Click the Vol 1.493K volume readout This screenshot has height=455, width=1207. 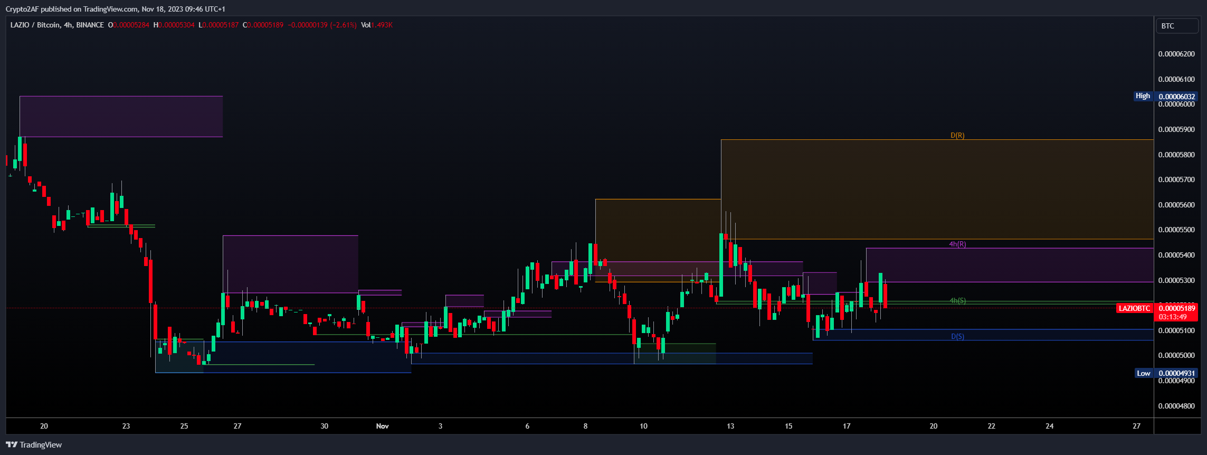coord(377,25)
